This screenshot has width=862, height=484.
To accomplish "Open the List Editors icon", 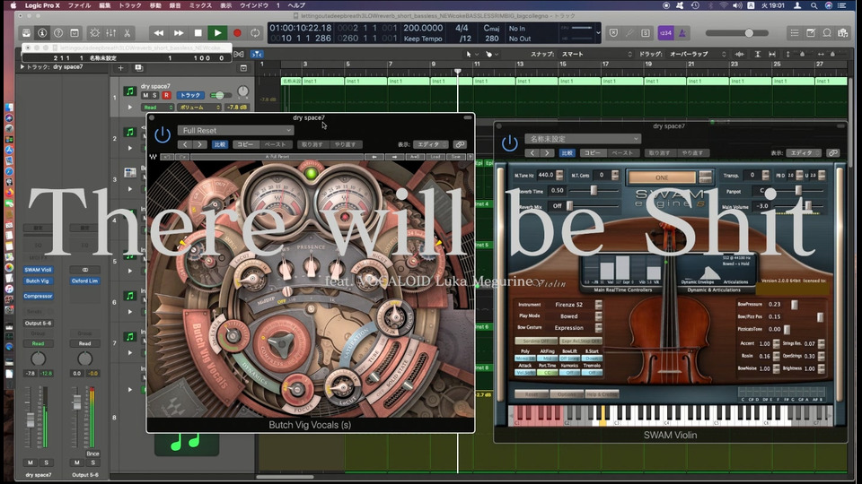I will tap(795, 33).
